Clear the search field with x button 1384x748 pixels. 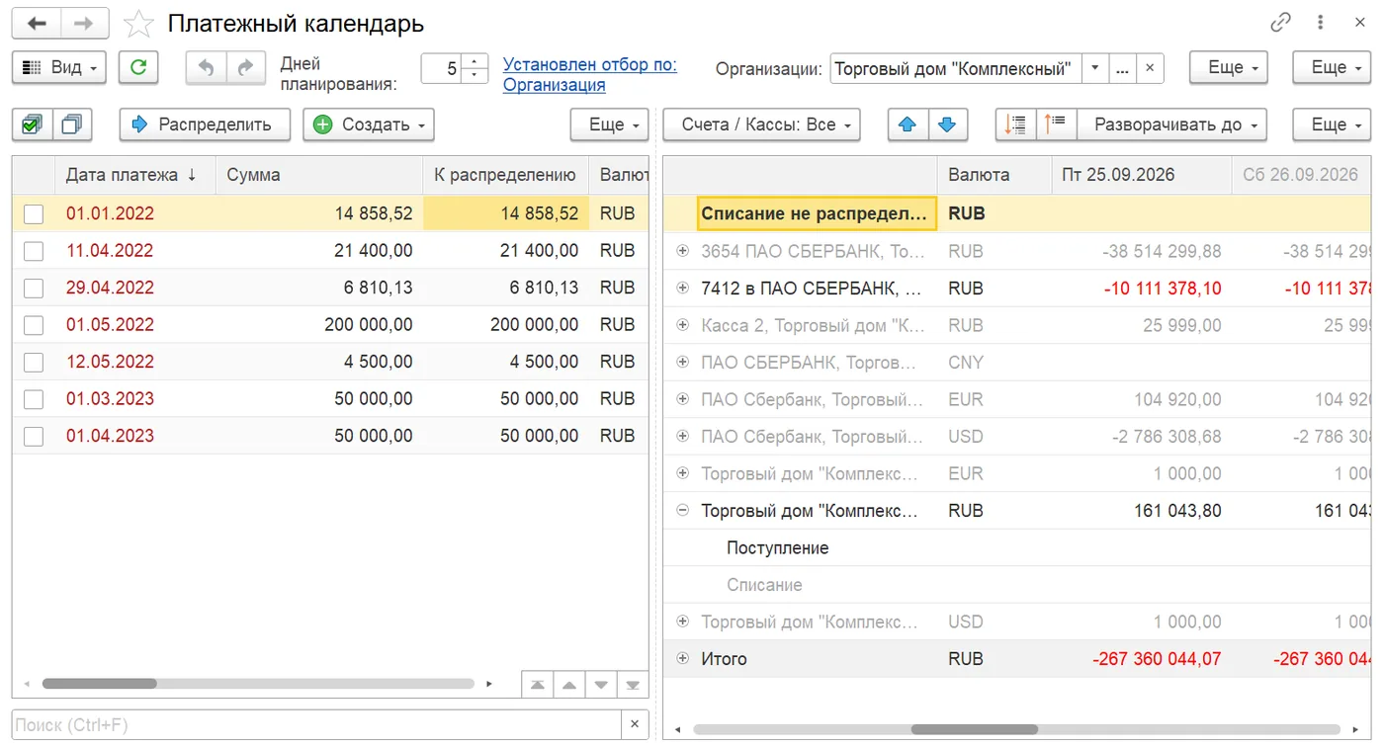pos(635,724)
